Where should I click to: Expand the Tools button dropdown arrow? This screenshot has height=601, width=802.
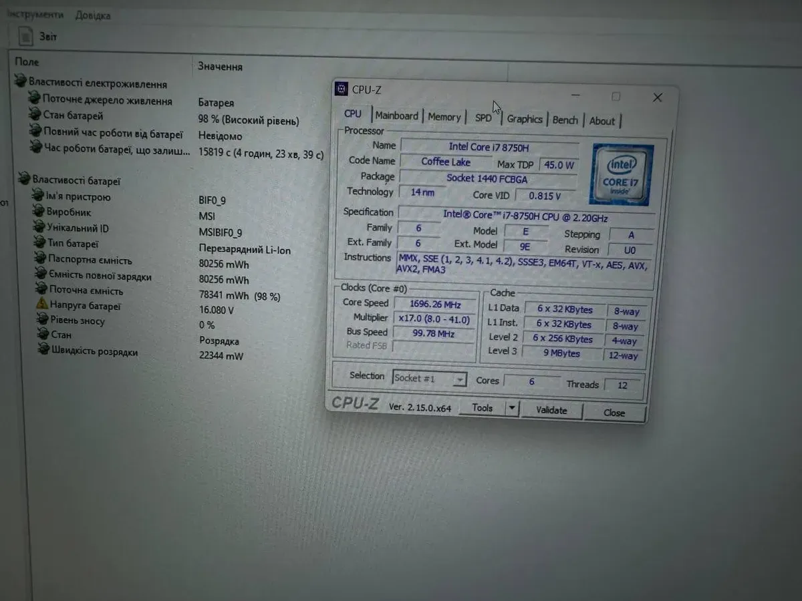point(511,408)
